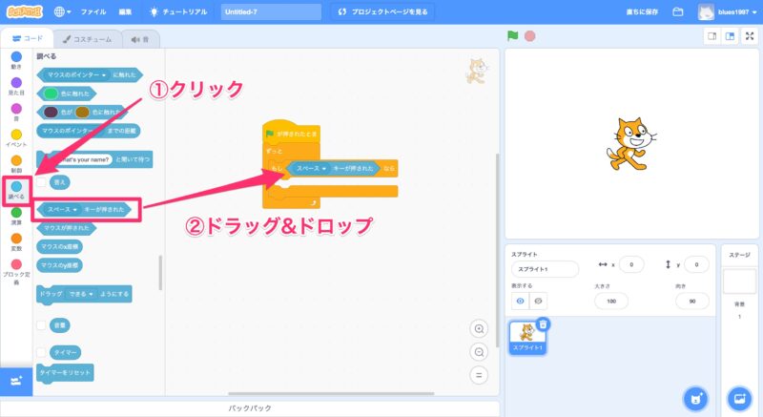The height and width of the screenshot is (417, 763).
Task: Zoom in on the code workspace
Action: (x=480, y=328)
